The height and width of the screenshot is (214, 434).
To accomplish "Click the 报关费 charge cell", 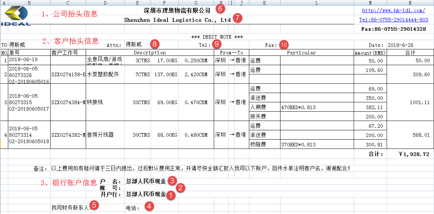I will [x=265, y=116].
